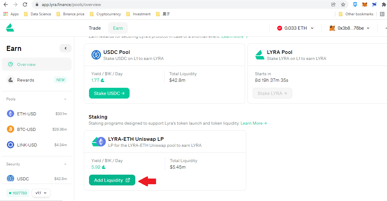Viewport: 387px width, 201px height.
Task: Bookmark page with the star icon
Action: 343,4
